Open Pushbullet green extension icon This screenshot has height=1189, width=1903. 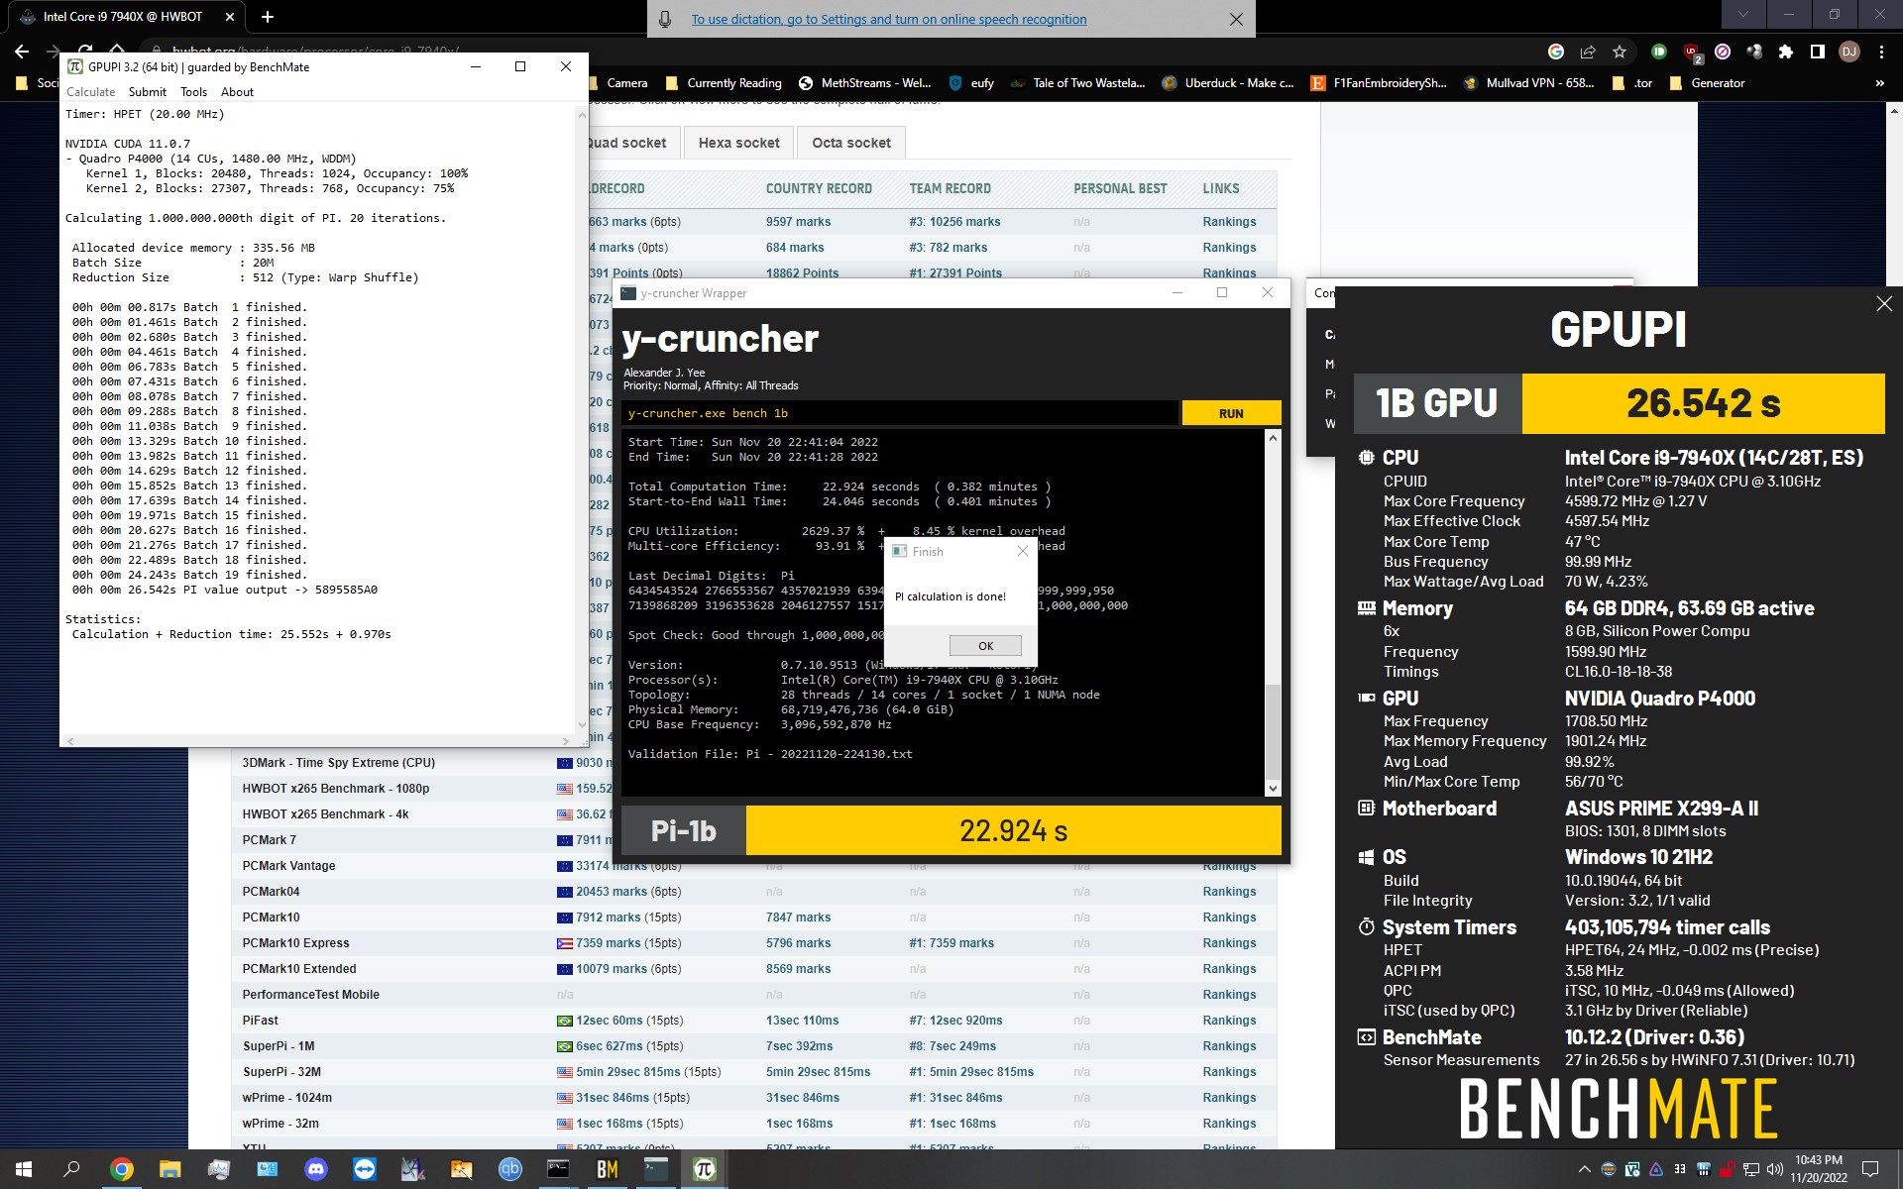tap(1659, 52)
